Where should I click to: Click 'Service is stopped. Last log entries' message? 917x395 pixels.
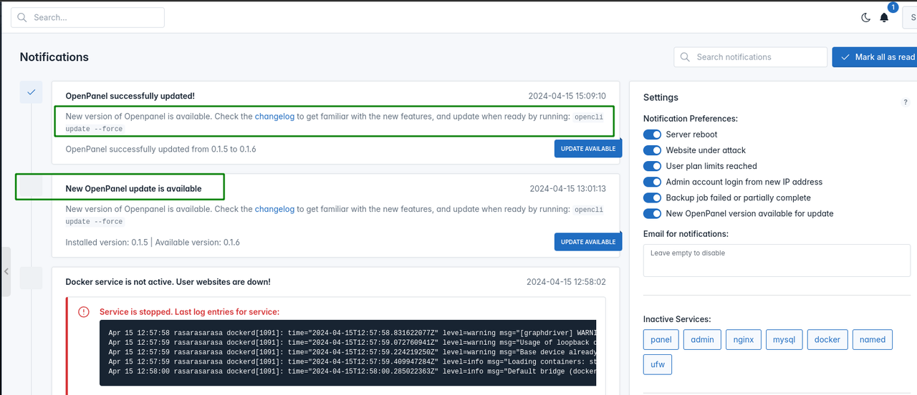point(189,312)
